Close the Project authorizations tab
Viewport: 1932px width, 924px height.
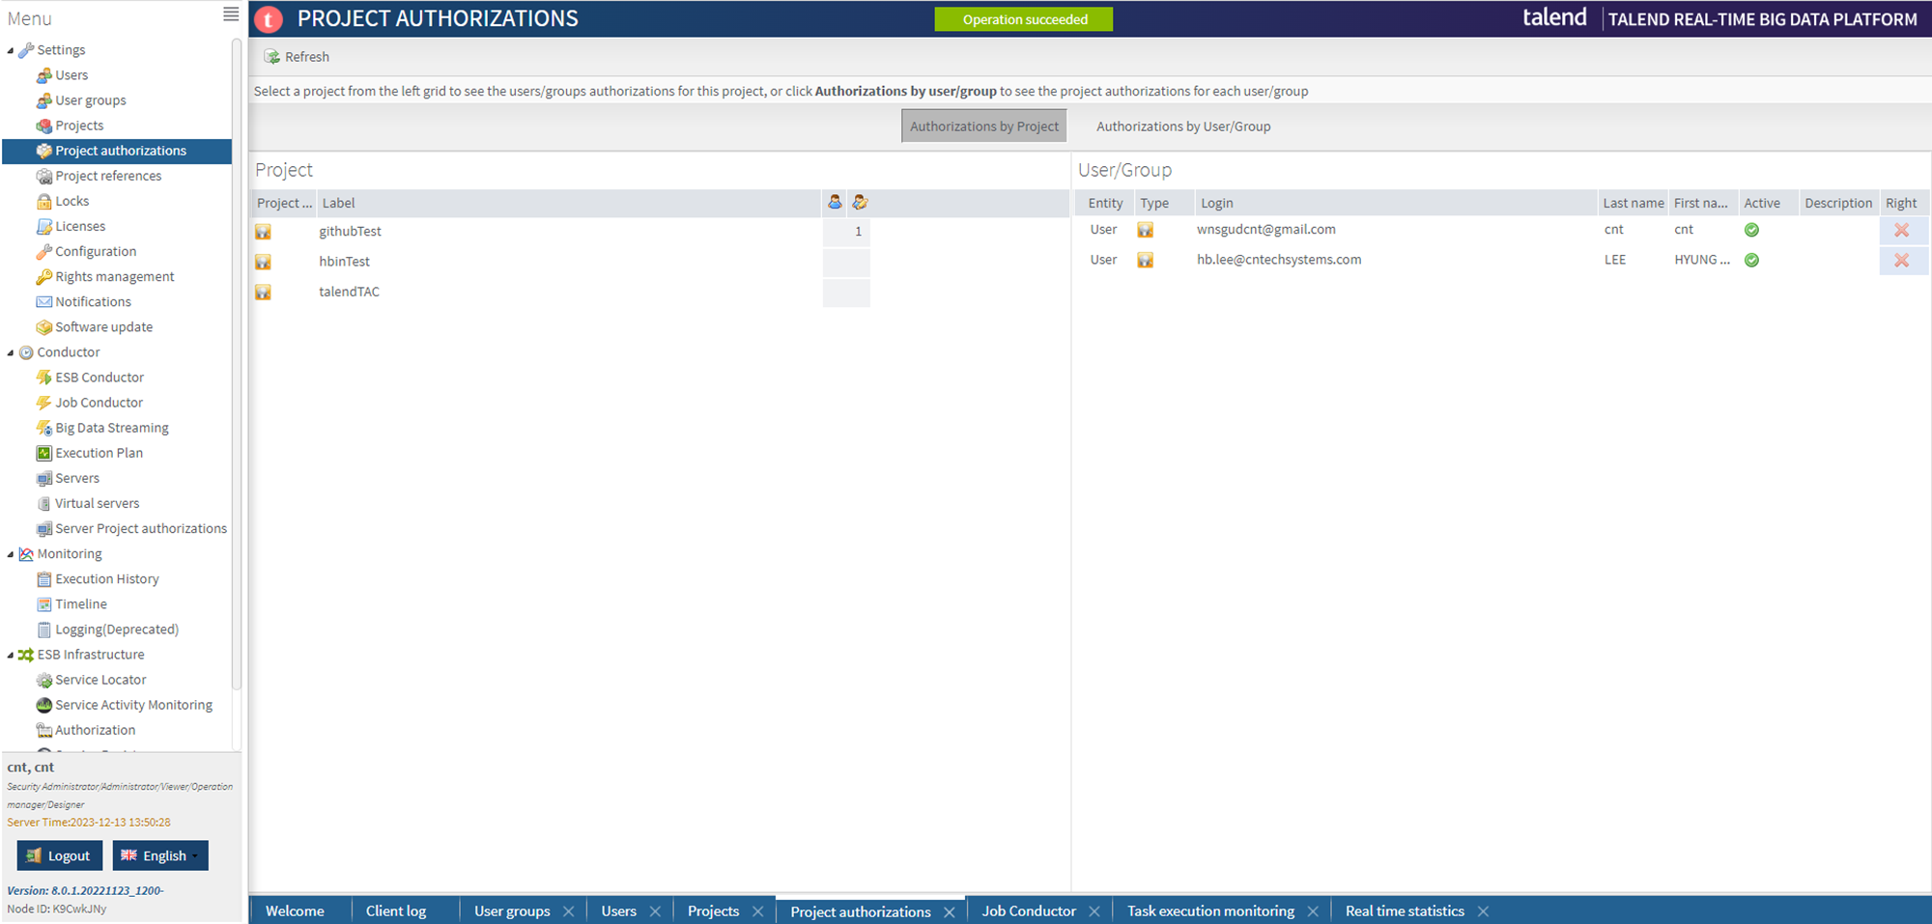(950, 912)
